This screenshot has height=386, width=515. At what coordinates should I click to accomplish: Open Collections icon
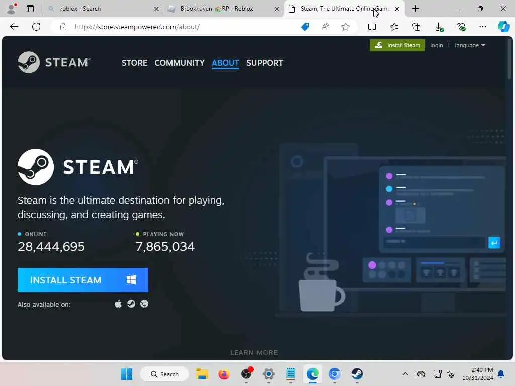coord(416,27)
